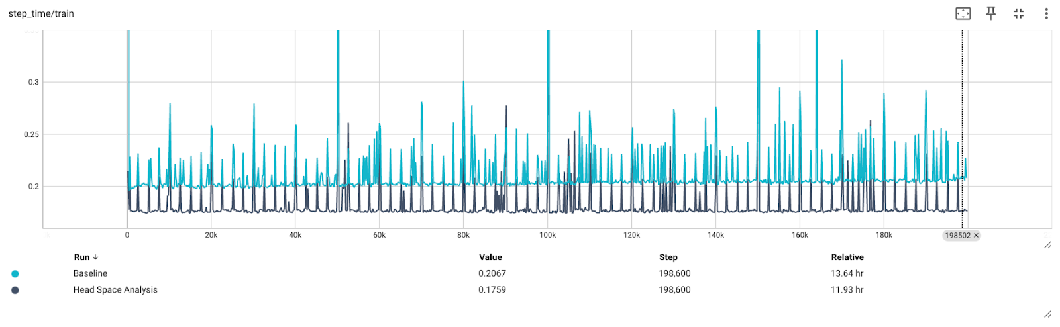Screen dimensions: 1060x327
Task: Click the sort arrow beside Run header
Action: pyautogui.click(x=95, y=257)
